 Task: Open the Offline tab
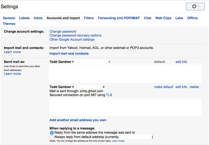[x=192, y=18]
